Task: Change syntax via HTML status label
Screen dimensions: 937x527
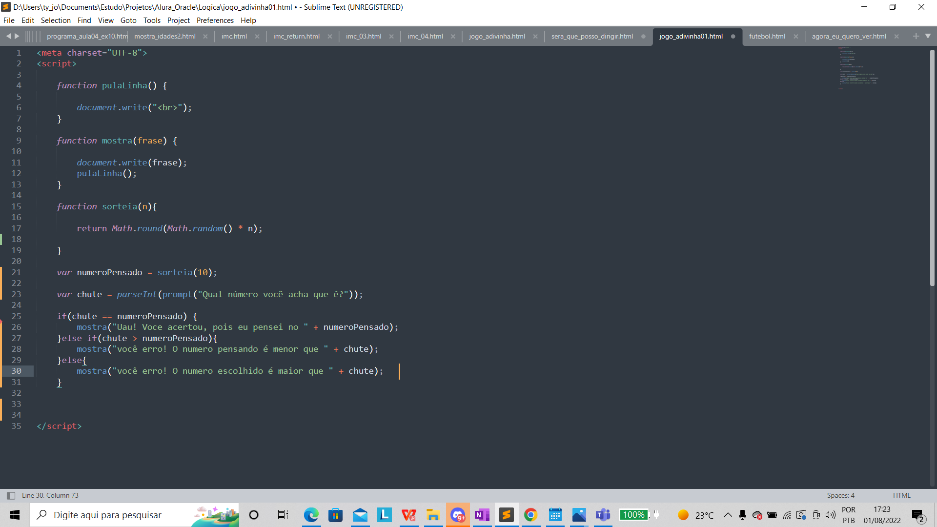Action: pos(901,495)
